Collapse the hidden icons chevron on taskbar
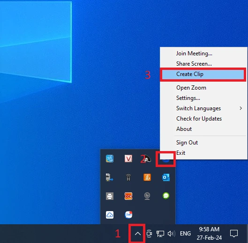The width and height of the screenshot is (248, 243). 138,234
